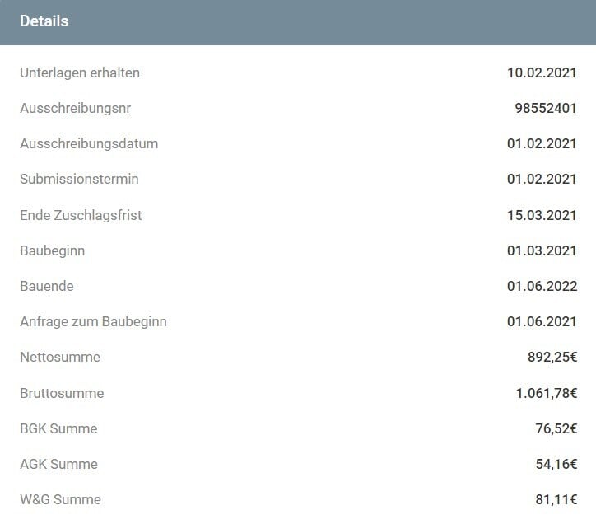Select the Bauende date 01.06.2022

tap(542, 286)
